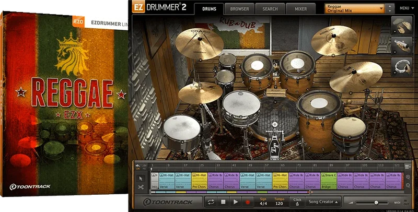Screen dimensions: 418x212
Task: Arm the record button
Action: tap(248, 202)
